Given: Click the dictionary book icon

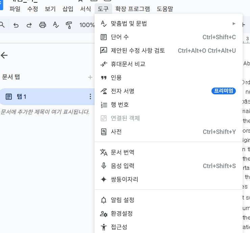Looking at the screenshot, I should click(x=104, y=132).
